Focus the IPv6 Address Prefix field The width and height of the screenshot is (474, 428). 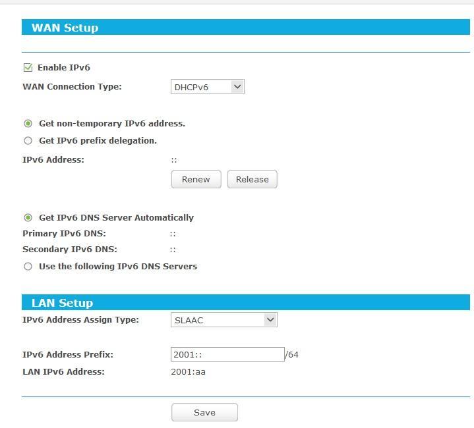click(227, 354)
